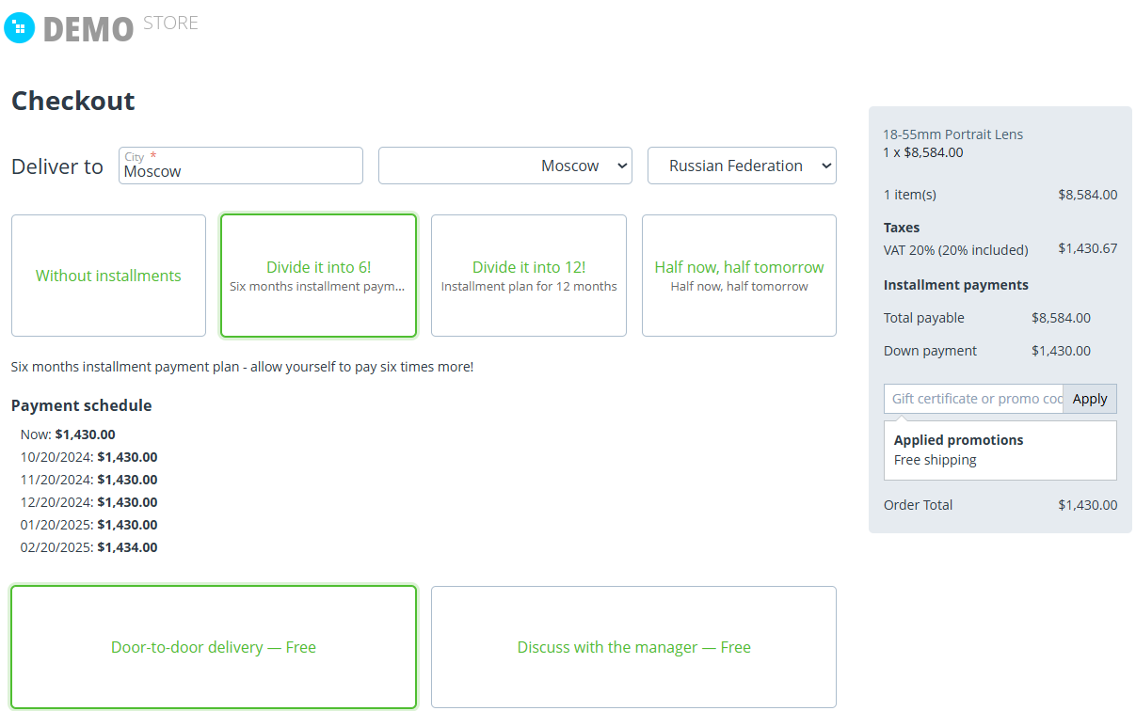Viewport: 1136px width, 711px height.
Task: Click the 01/20/2025 payment row
Action: tap(88, 525)
